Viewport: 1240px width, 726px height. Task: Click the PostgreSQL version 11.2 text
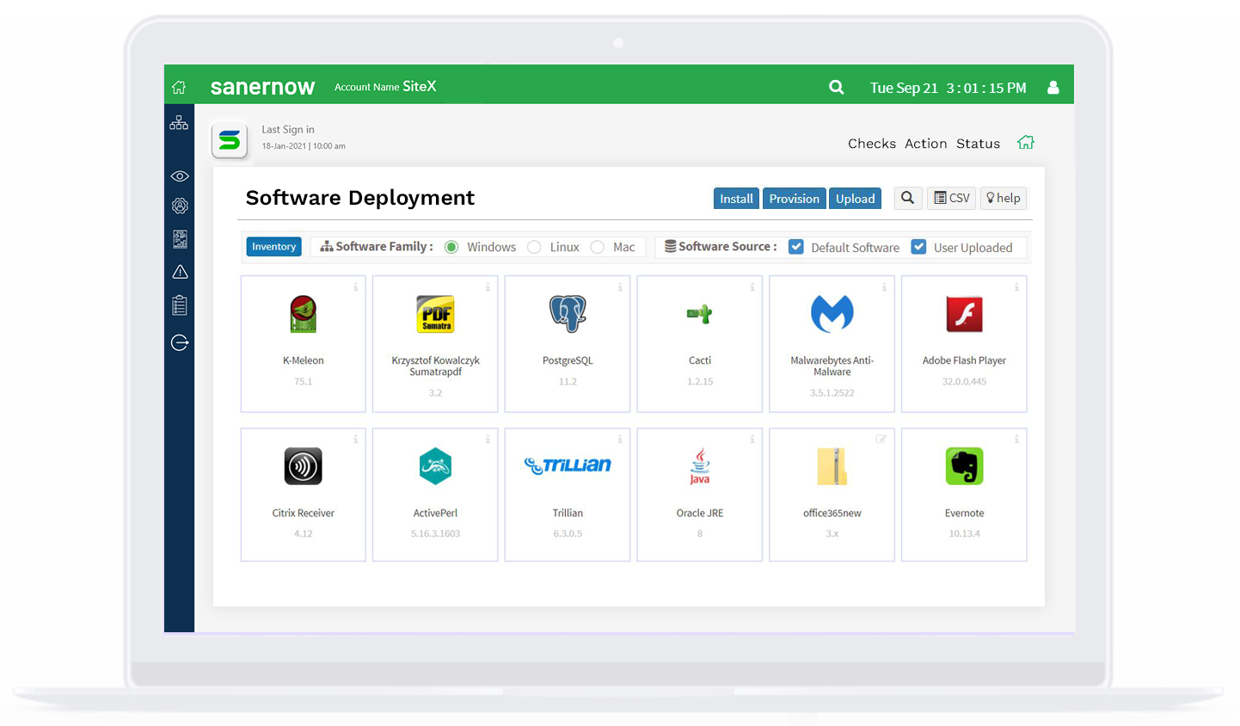(568, 382)
